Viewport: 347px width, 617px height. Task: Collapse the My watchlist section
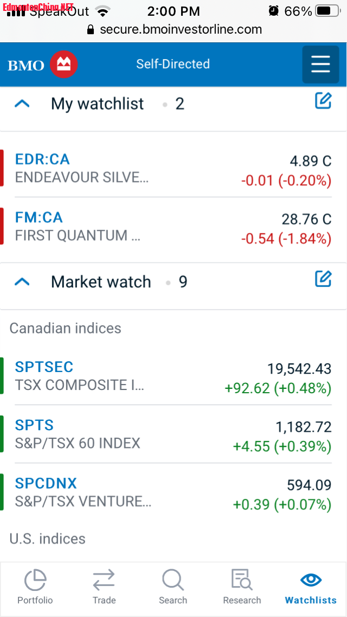point(22,103)
